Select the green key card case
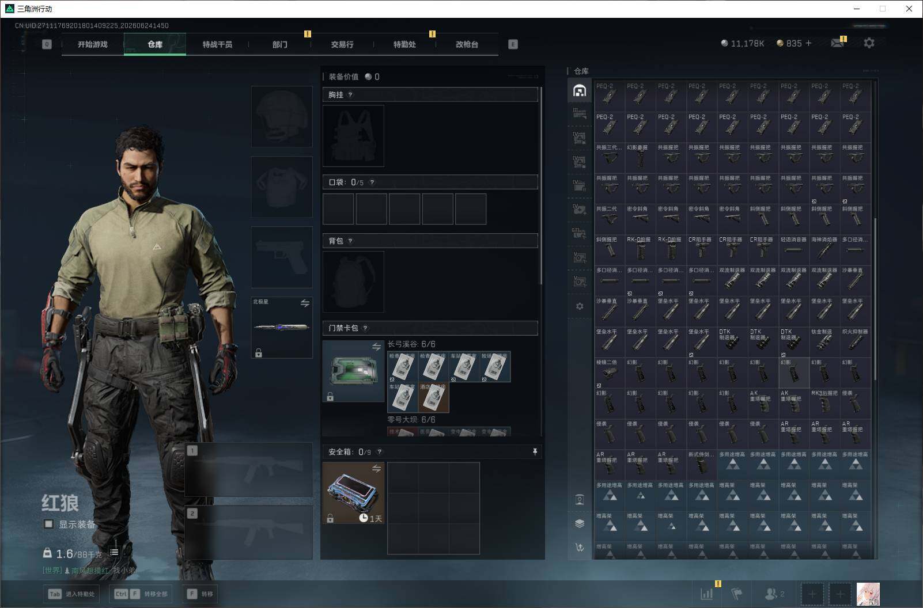 pos(353,371)
